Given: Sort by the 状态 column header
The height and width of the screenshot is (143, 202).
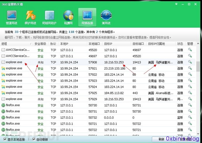Looking at the screenshot, I should tap(180, 44).
